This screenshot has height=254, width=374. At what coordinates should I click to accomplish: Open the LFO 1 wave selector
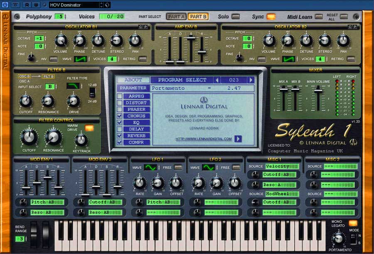click(x=150, y=168)
